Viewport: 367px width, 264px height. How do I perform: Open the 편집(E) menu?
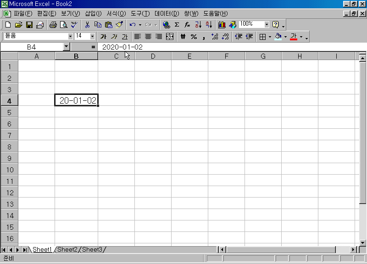tap(47, 14)
